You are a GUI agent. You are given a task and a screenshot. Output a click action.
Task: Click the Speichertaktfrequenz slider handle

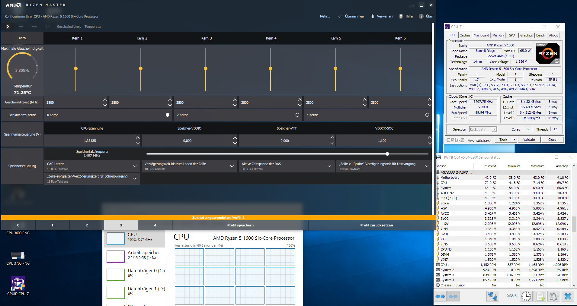click(387, 154)
